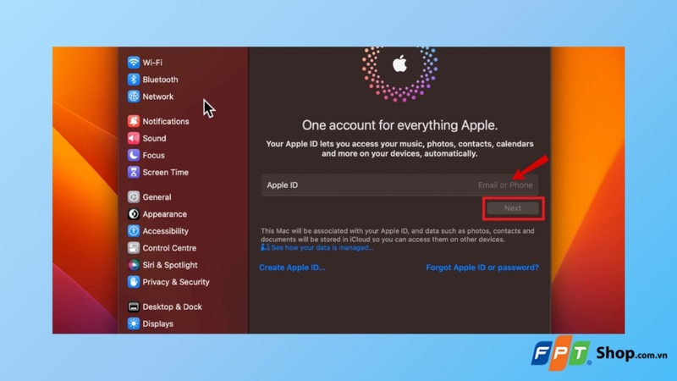
Task: Select Siri & Spotlight label
Action: [x=170, y=265]
